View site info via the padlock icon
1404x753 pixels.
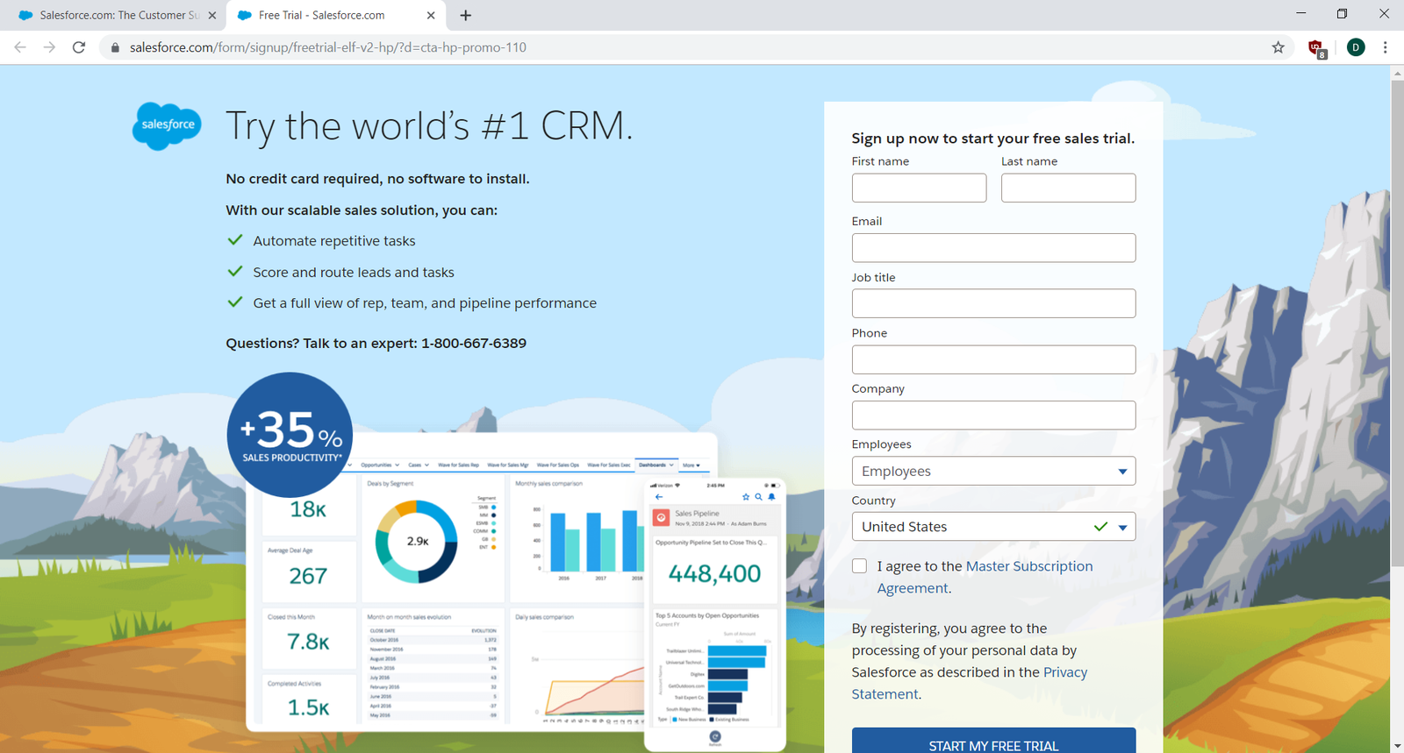[x=114, y=47]
